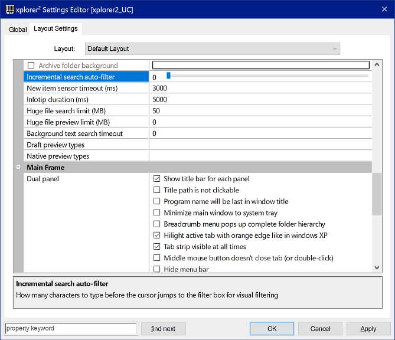Click Huge file preview limit value field
This screenshot has height=340, width=395.
261,122
